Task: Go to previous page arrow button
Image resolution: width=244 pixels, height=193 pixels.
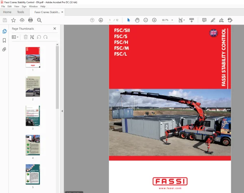Action: pos(92,20)
